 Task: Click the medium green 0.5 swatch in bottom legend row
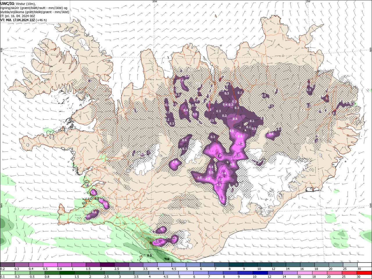point(37,273)
